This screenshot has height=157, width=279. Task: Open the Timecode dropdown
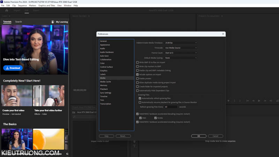coord(181,48)
